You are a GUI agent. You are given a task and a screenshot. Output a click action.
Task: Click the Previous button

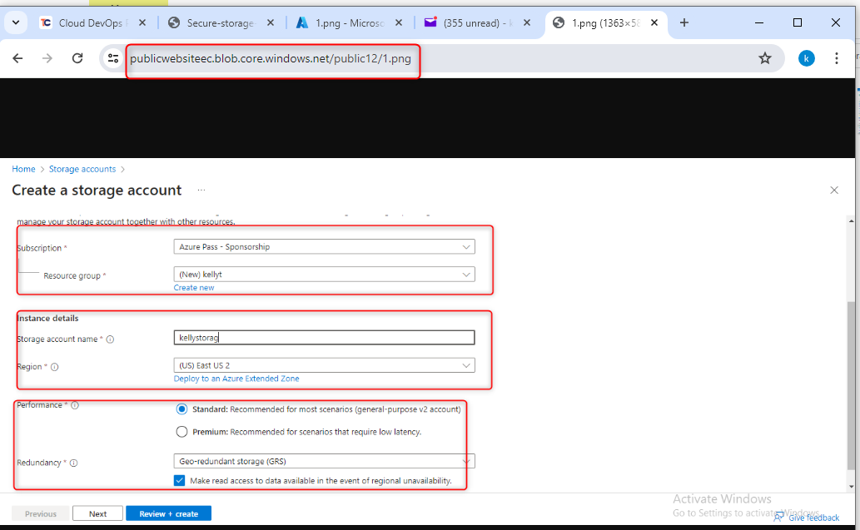pos(41,513)
